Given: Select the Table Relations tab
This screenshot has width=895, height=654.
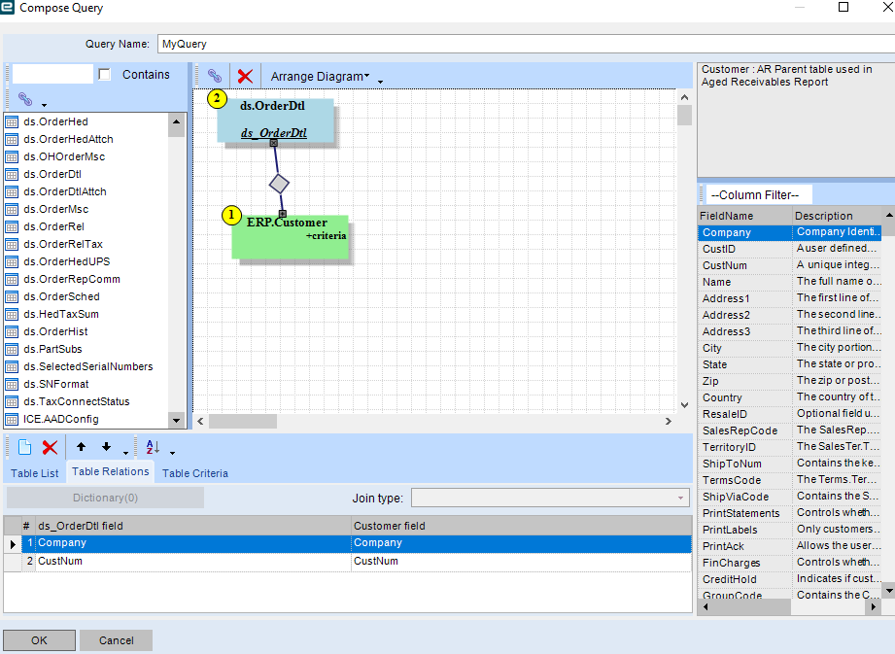Looking at the screenshot, I should coord(110,471).
